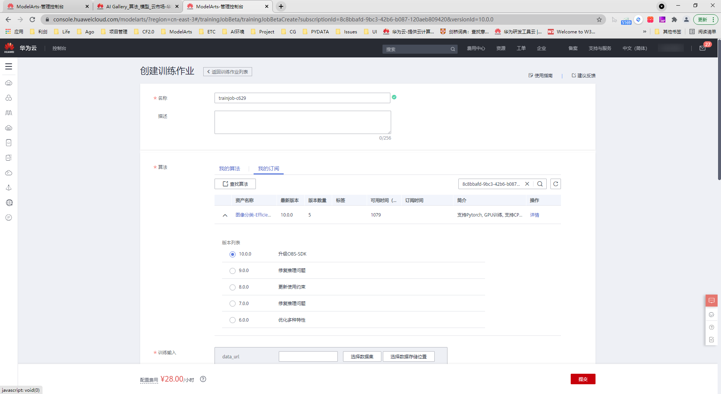Focus the data_url input field

coord(308,356)
